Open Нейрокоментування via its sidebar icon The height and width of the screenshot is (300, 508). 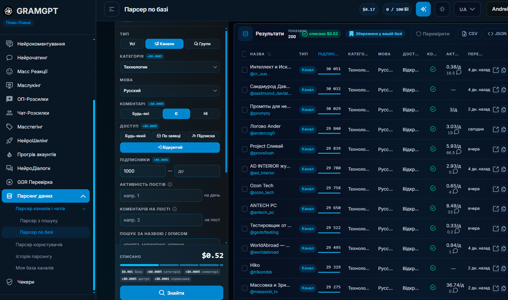click(10, 44)
